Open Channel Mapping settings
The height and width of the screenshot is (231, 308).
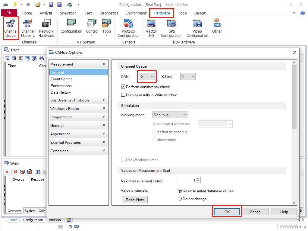click(28, 28)
